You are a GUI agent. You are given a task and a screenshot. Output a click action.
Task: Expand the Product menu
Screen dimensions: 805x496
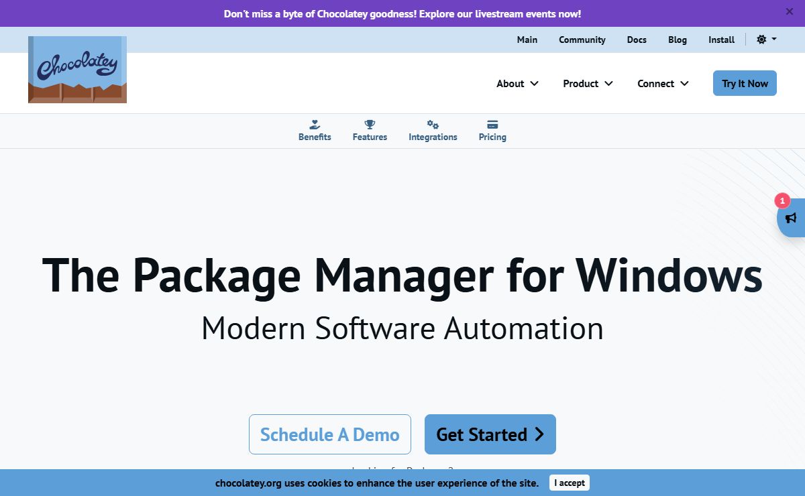pos(588,84)
